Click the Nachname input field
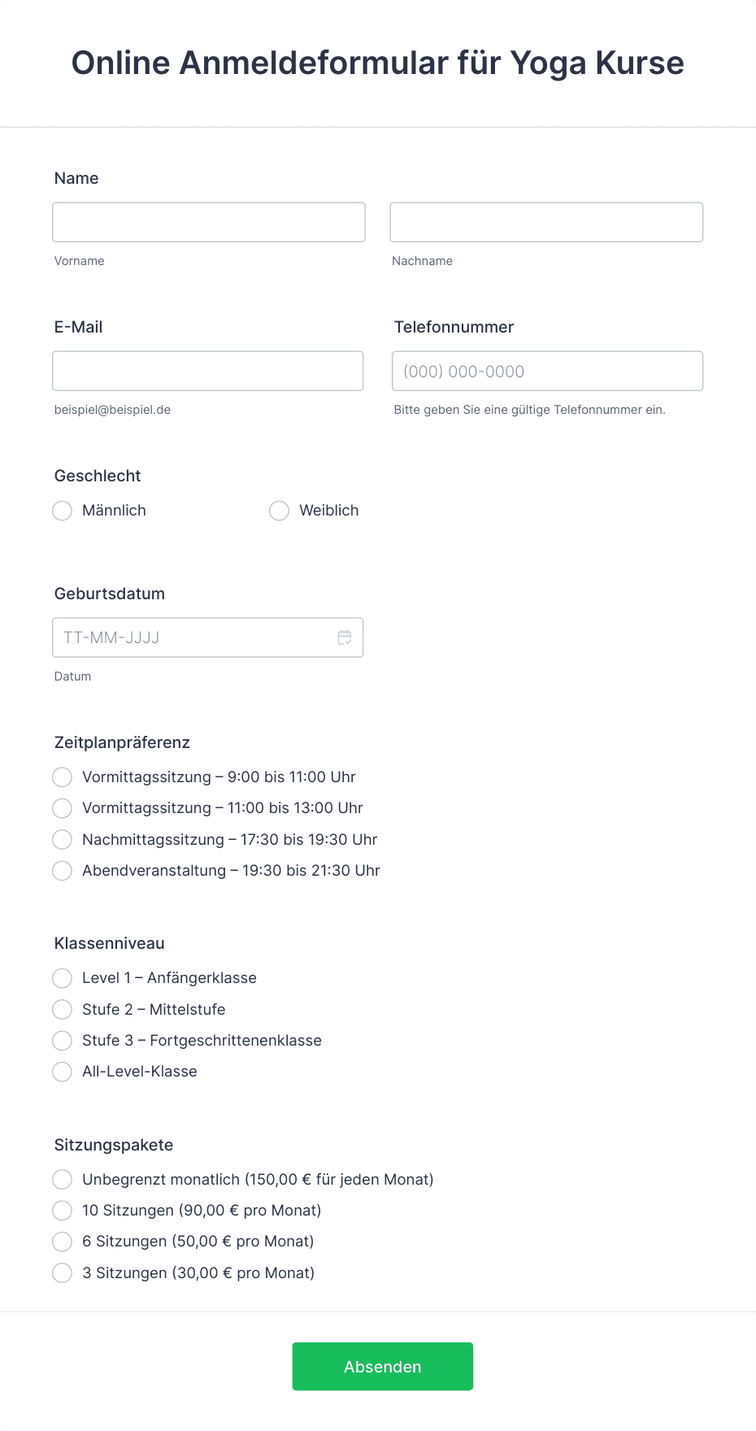 (546, 221)
